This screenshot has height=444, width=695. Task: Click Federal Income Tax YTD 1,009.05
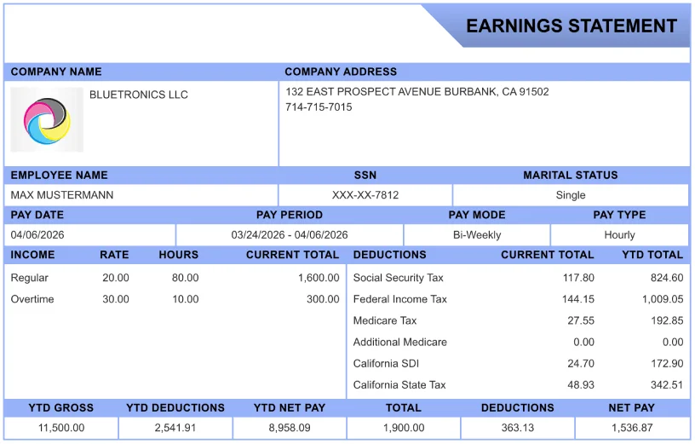point(663,299)
